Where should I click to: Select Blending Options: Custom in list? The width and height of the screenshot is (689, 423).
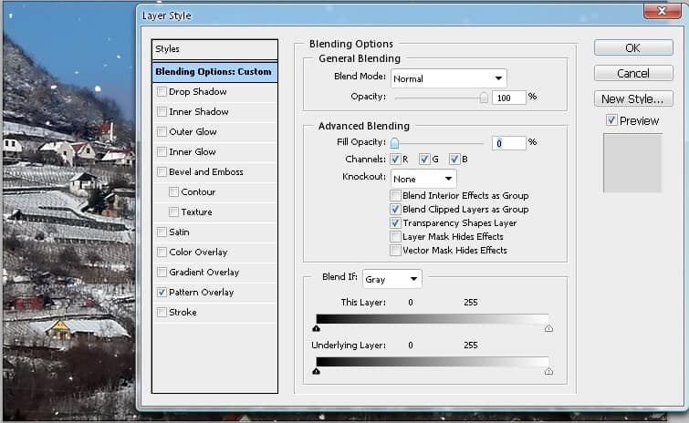[214, 72]
